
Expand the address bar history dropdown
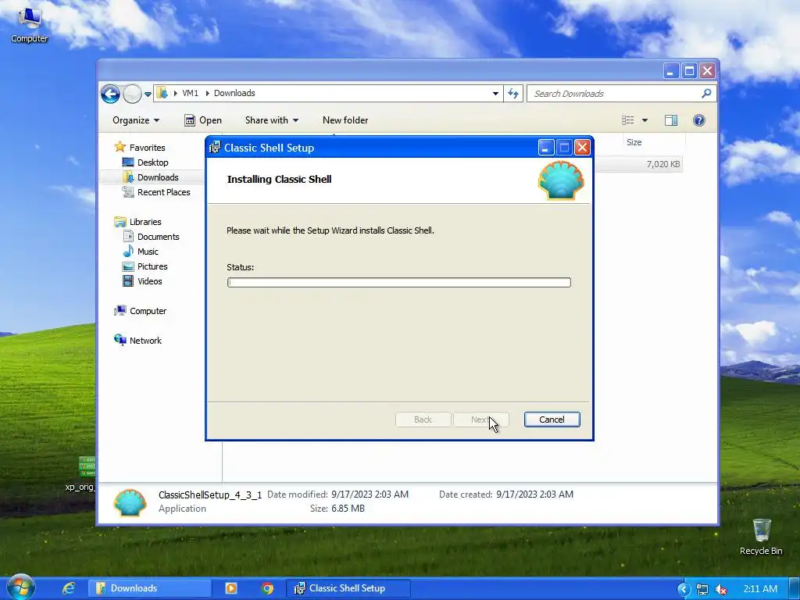coord(495,94)
